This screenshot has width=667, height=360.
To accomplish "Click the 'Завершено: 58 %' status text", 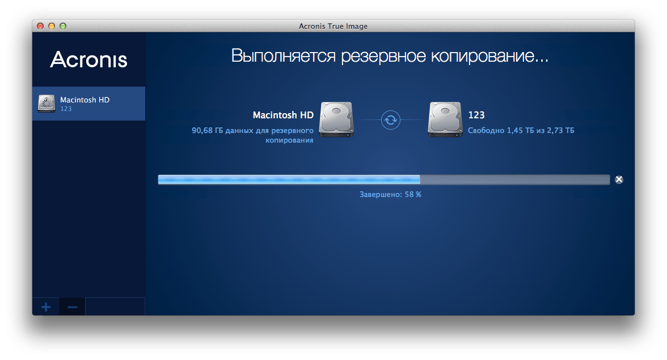I will coord(390,195).
